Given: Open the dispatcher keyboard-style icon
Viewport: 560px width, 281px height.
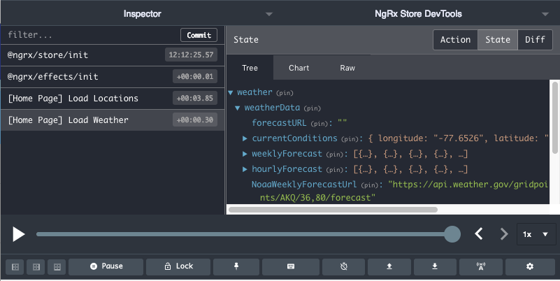Looking at the screenshot, I should (x=291, y=266).
